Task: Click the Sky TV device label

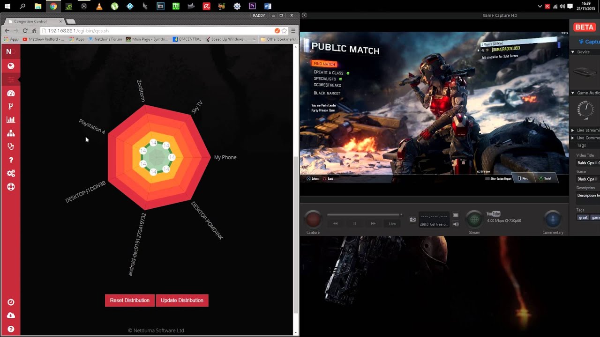Action: 197,107
